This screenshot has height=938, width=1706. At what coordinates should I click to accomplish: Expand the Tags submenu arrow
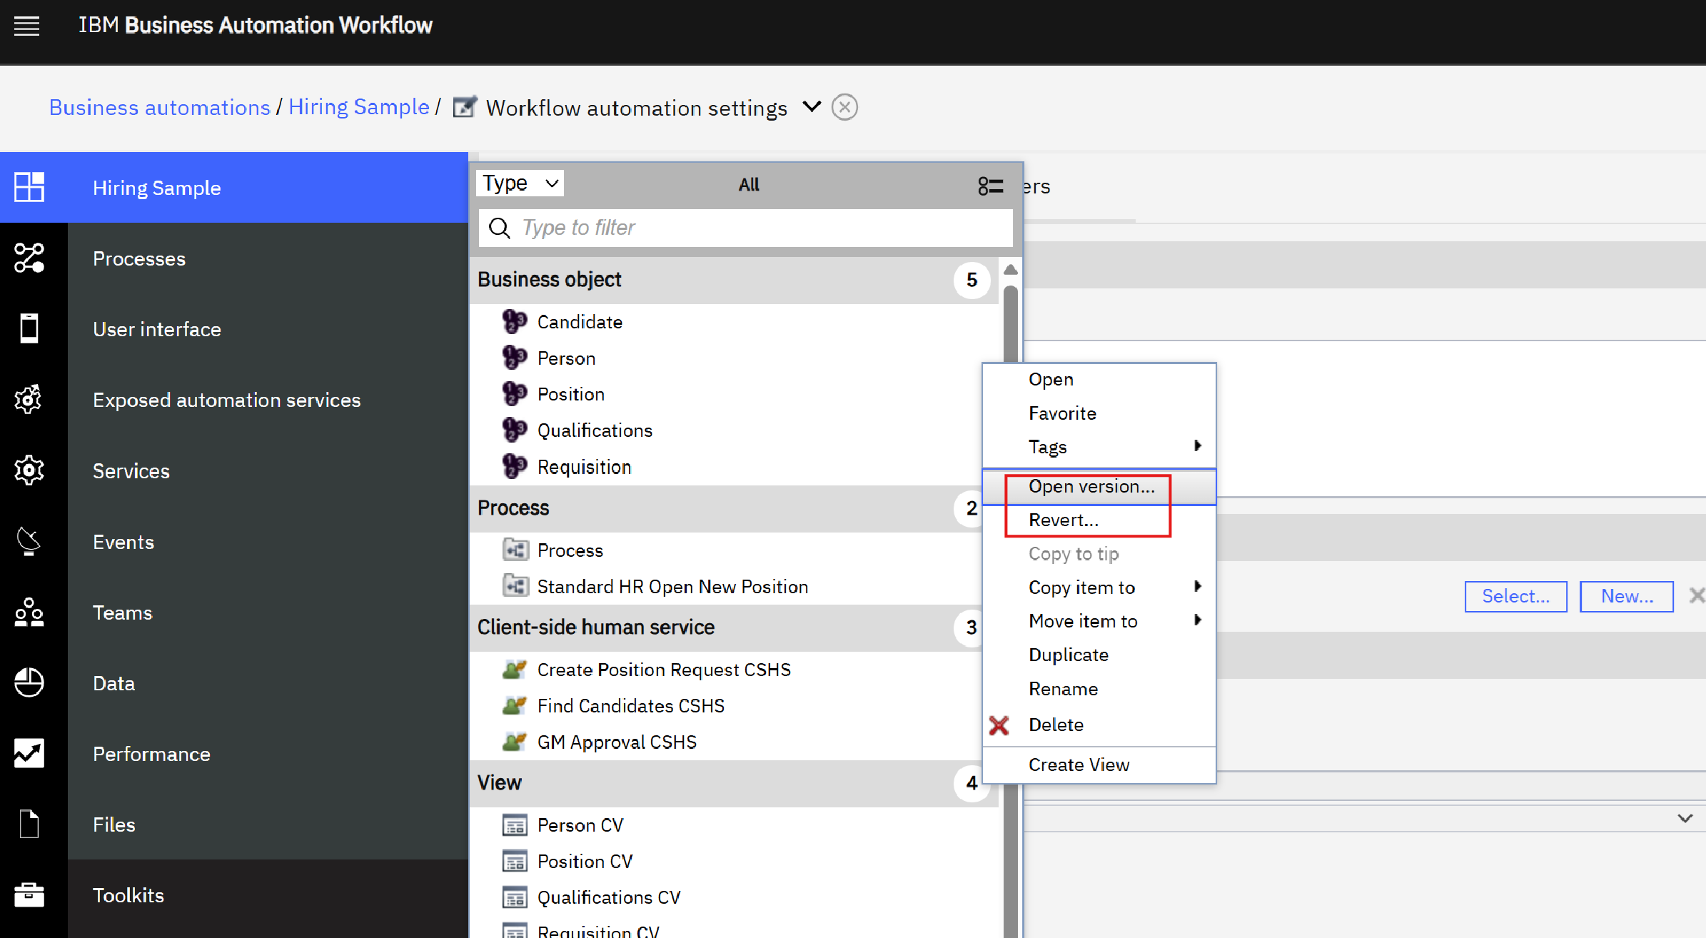[1198, 446]
